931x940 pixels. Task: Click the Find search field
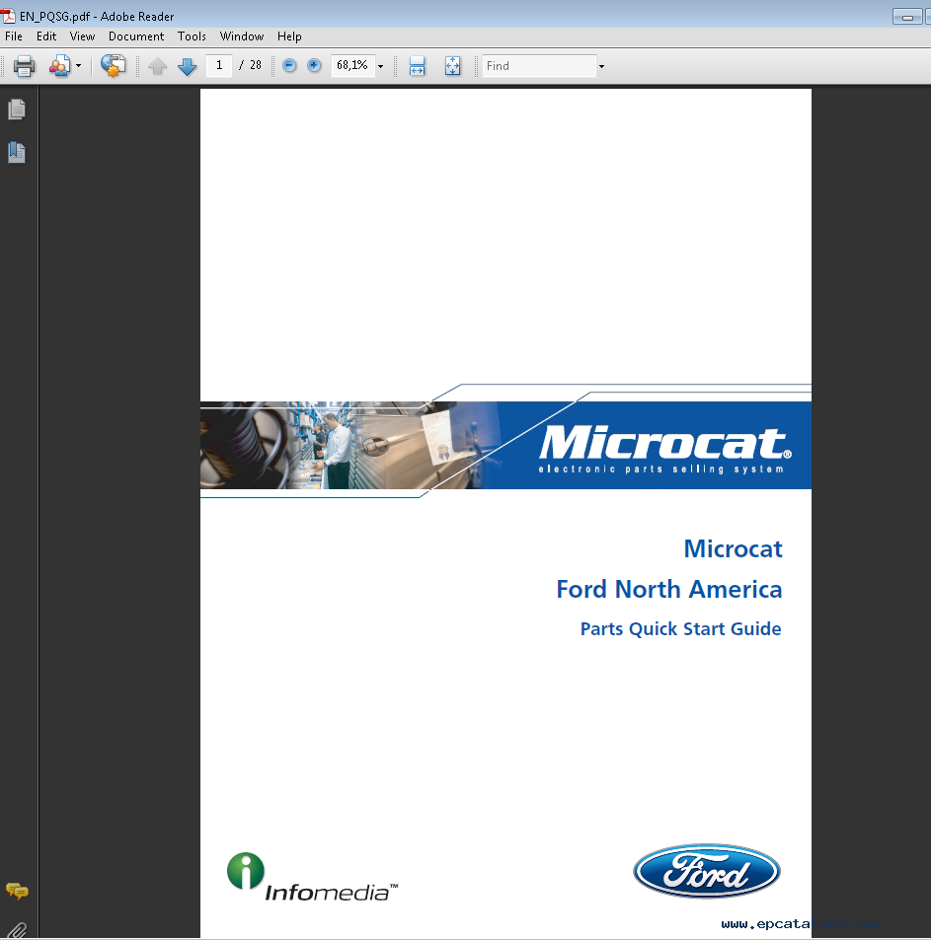coord(539,66)
